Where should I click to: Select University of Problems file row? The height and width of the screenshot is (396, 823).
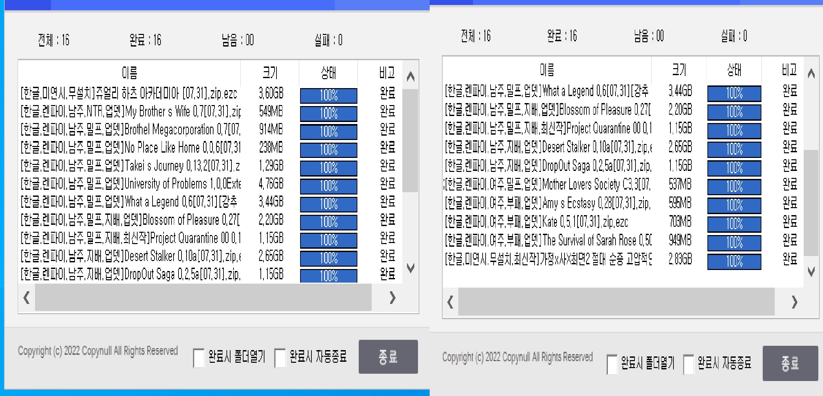131,184
